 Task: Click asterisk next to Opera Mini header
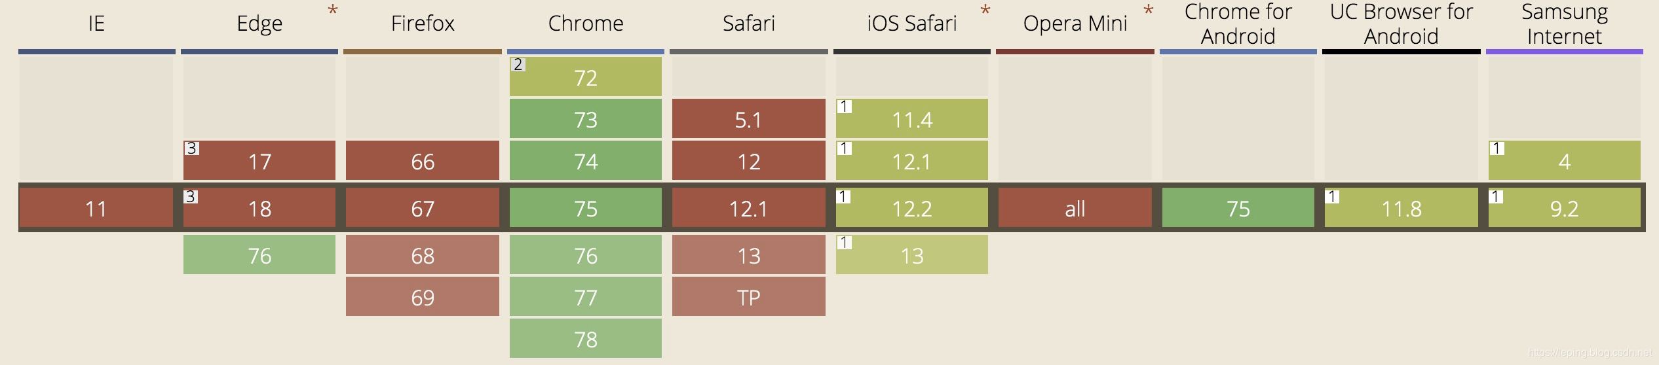tap(1148, 11)
